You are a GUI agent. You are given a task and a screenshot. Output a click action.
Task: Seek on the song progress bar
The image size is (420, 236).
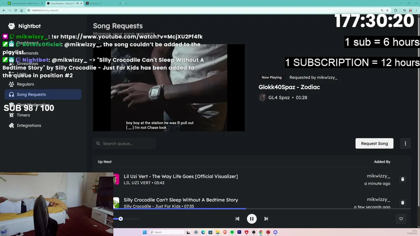pyautogui.click(x=262, y=208)
